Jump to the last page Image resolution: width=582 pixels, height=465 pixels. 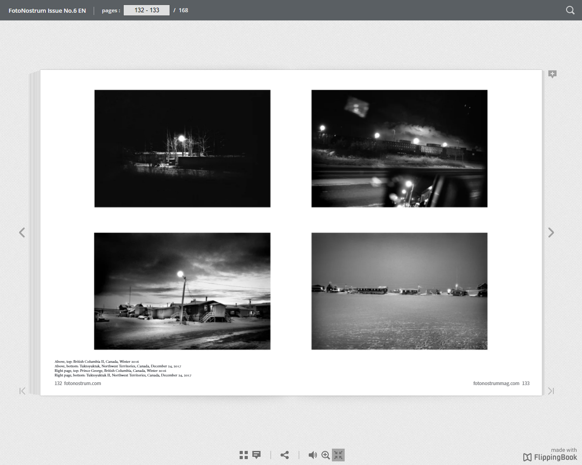click(x=551, y=391)
